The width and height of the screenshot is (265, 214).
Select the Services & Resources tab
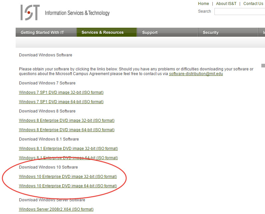click(x=107, y=32)
